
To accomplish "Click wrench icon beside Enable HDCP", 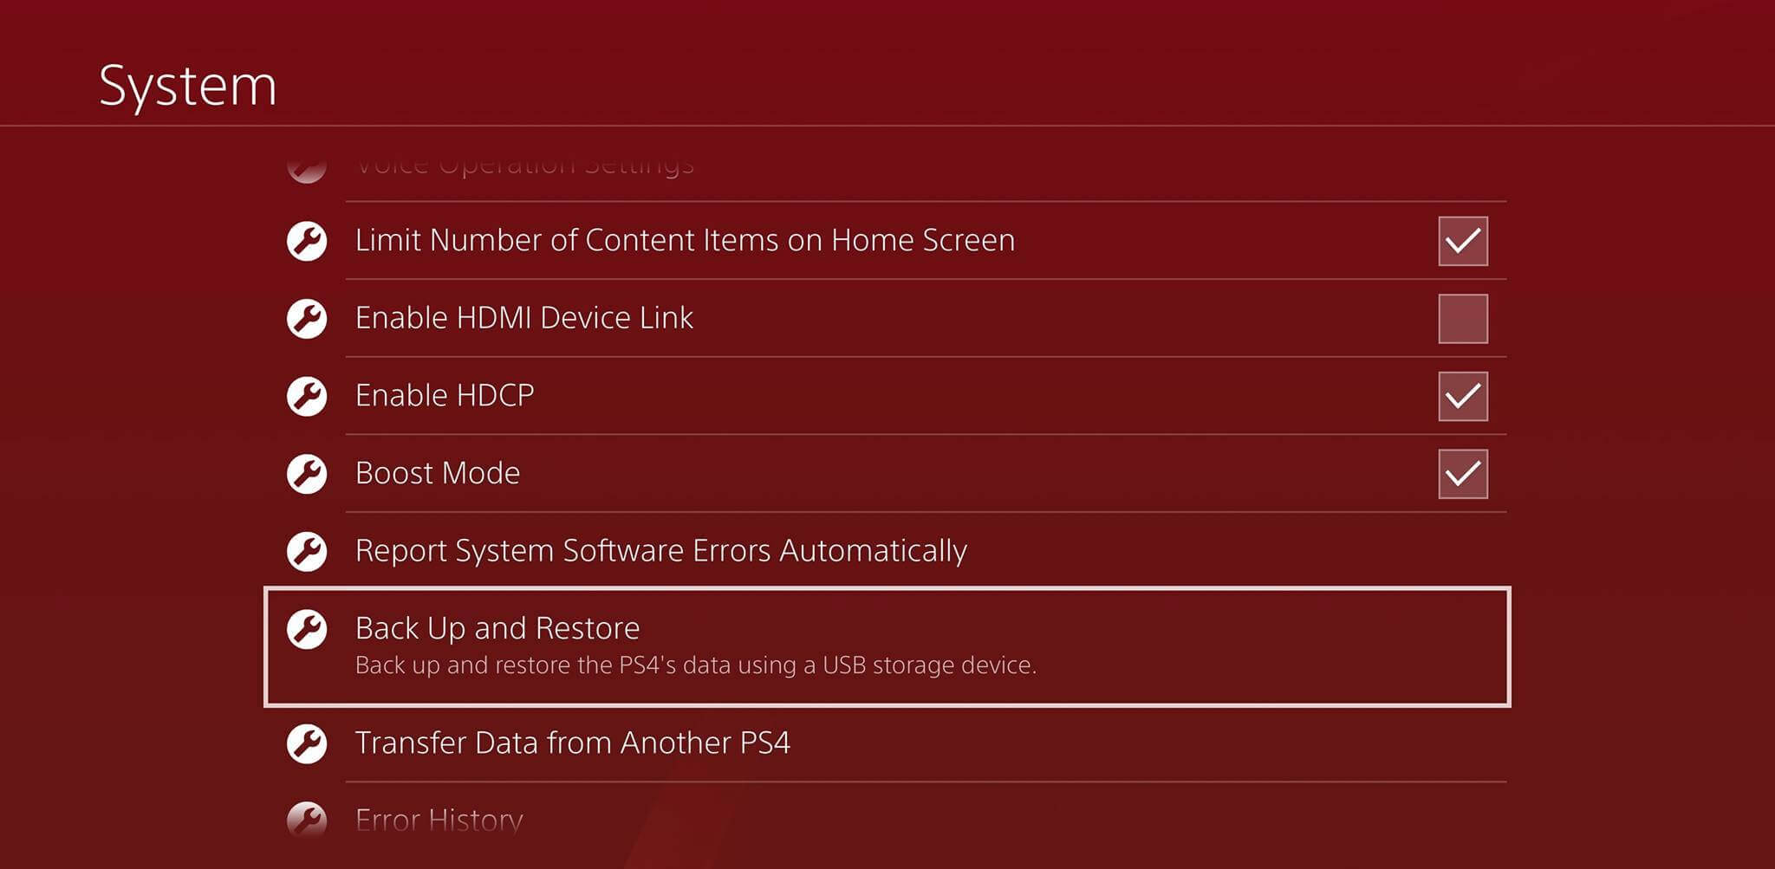I will point(307,396).
